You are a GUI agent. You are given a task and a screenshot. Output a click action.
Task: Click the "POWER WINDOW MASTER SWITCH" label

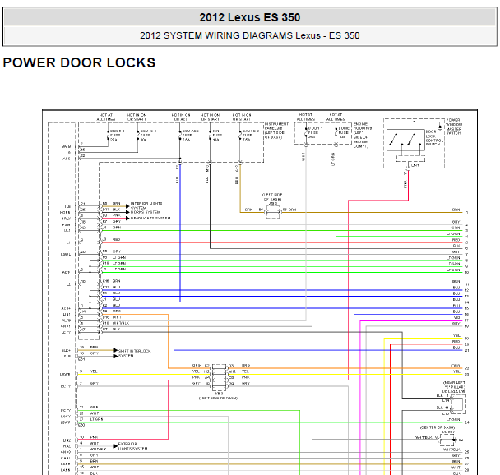[x=454, y=127]
